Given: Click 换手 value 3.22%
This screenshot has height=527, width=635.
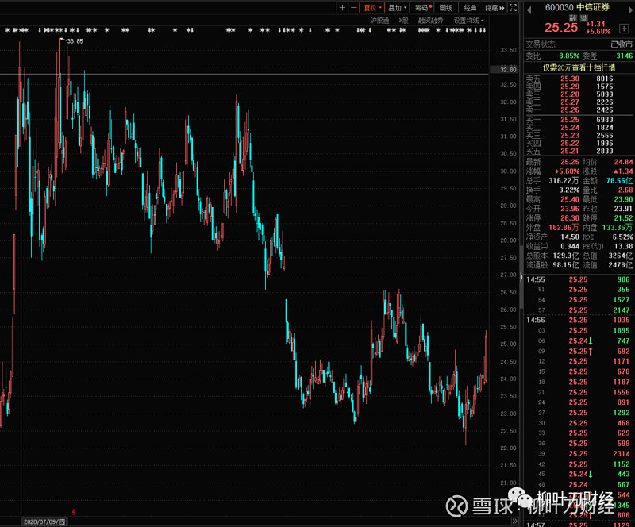Looking at the screenshot, I should (x=569, y=190).
